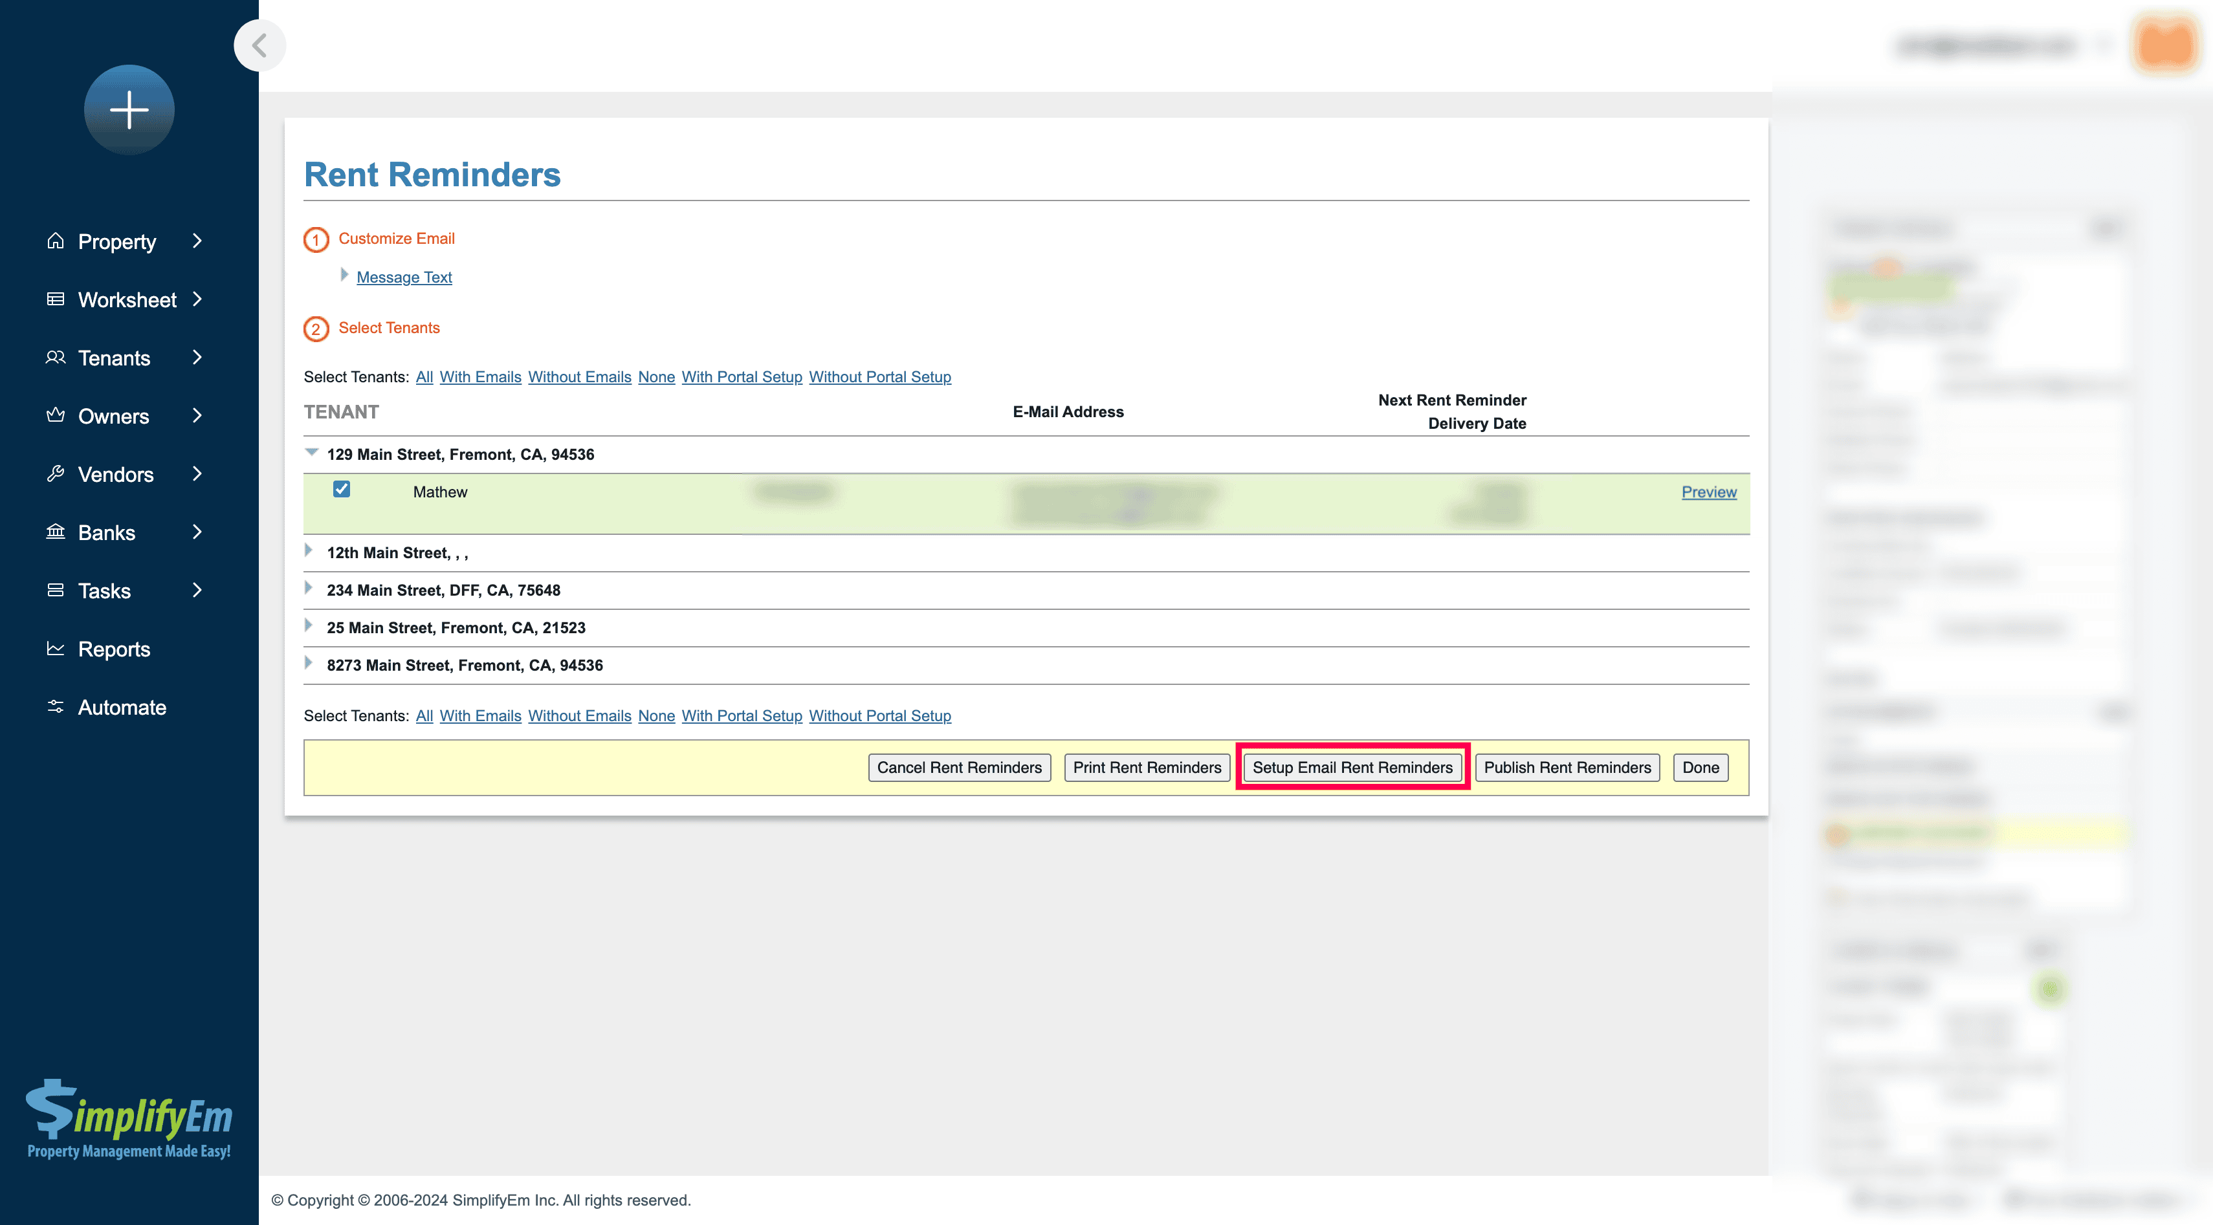Click Publish Rent Reminders button
This screenshot has width=2213, height=1225.
pyautogui.click(x=1567, y=768)
